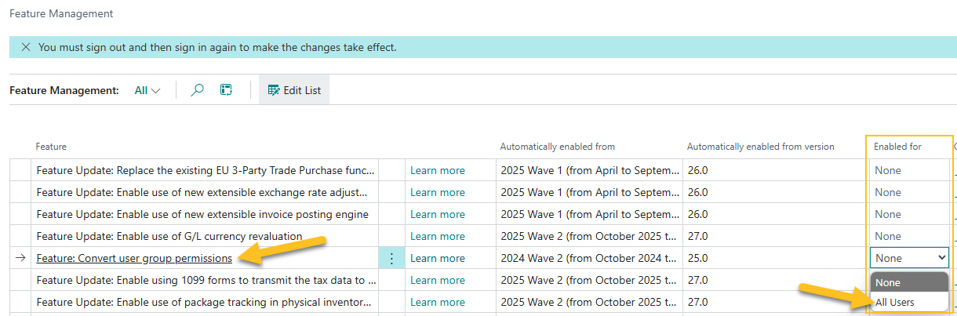Click the Edit List button

294,90
